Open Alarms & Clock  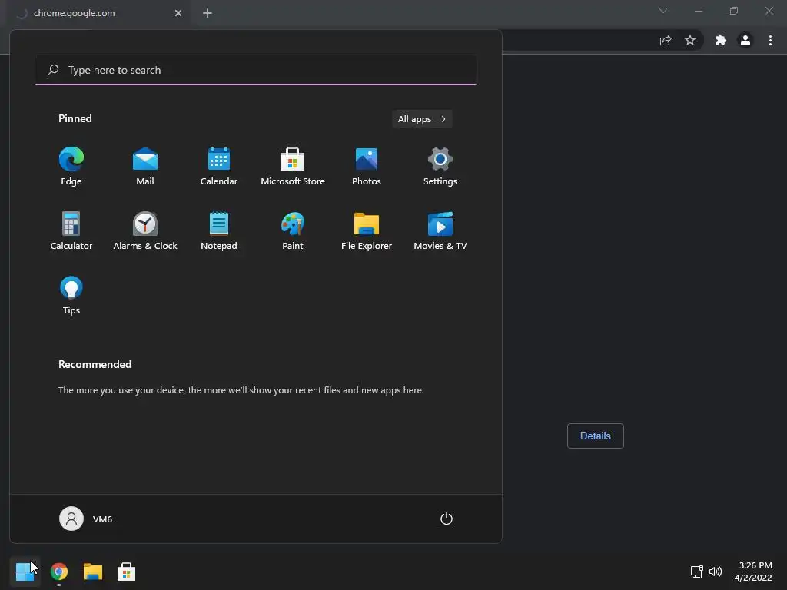[x=145, y=230]
